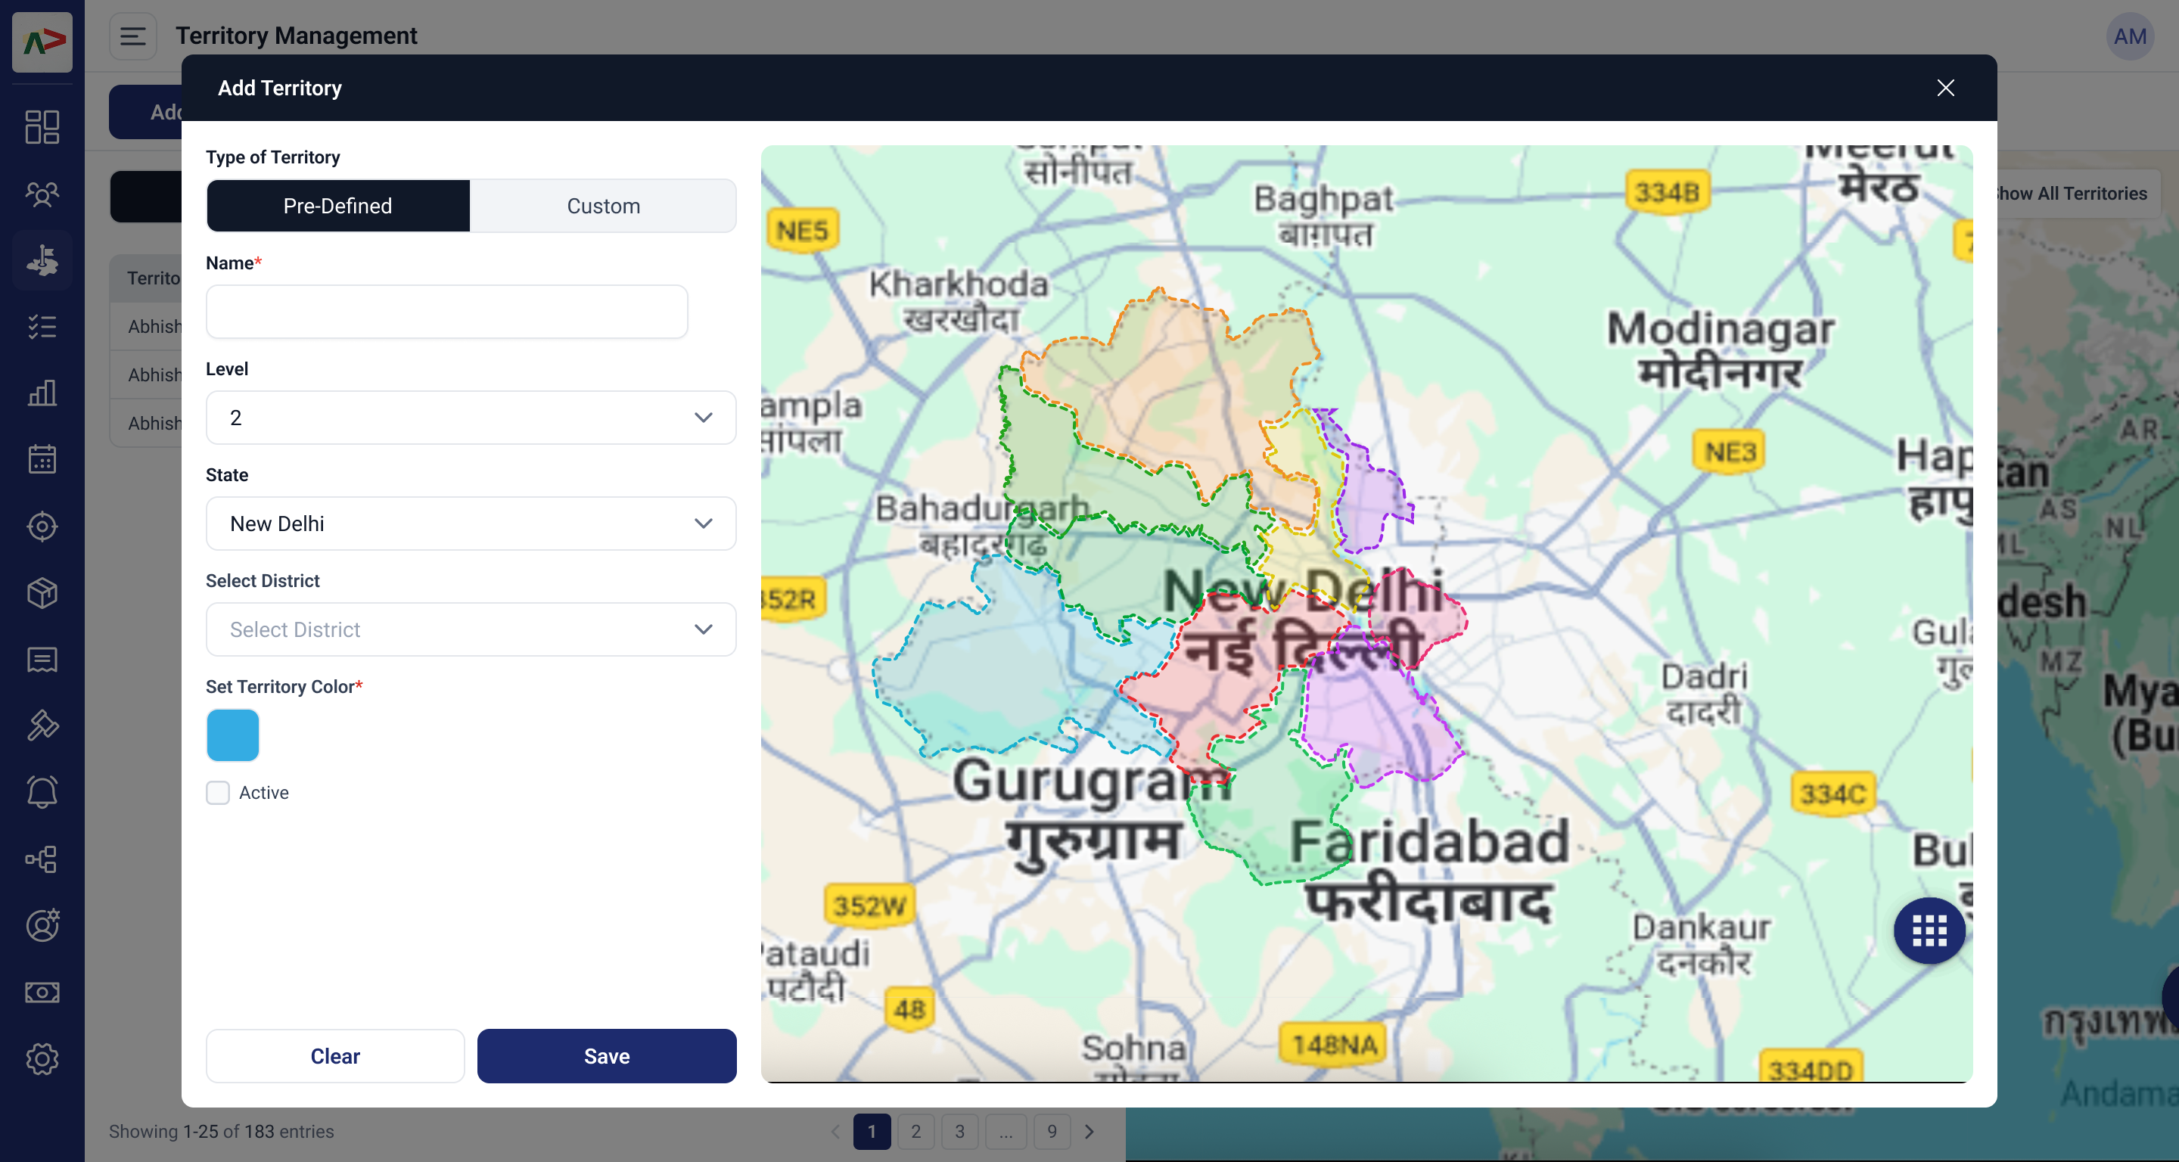
Task: Click the Save button
Action: (x=607, y=1056)
